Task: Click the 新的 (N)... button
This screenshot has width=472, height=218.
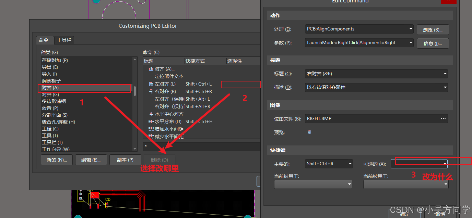Action: (57, 160)
